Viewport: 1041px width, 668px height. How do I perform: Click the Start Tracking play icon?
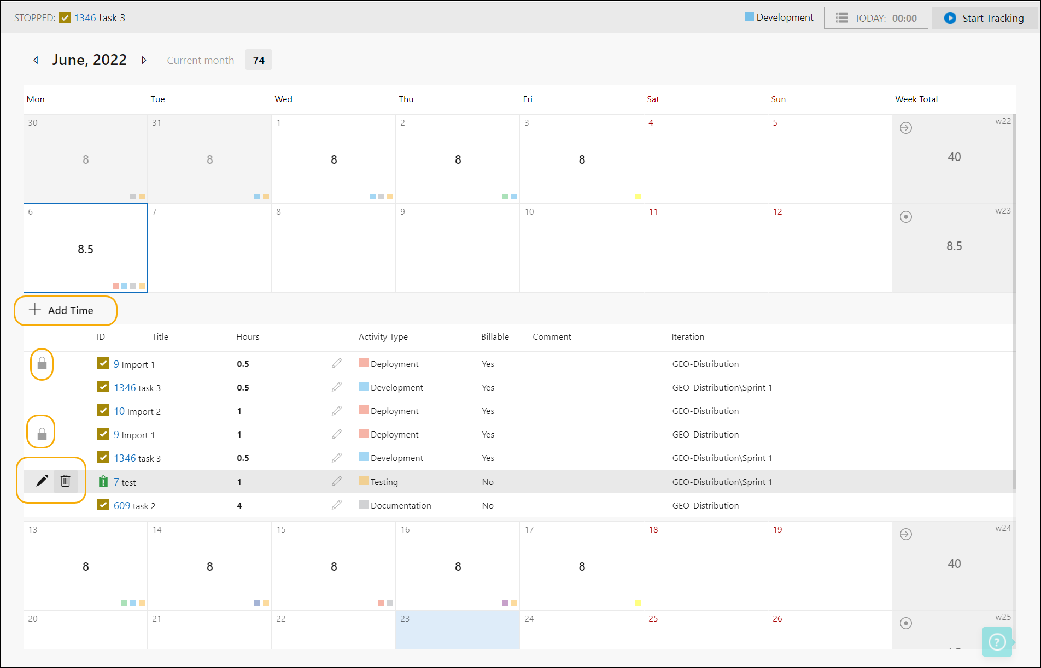point(950,18)
